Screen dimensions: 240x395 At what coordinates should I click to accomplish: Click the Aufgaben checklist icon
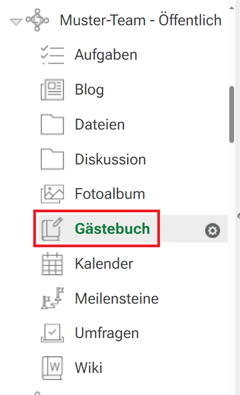coord(52,55)
